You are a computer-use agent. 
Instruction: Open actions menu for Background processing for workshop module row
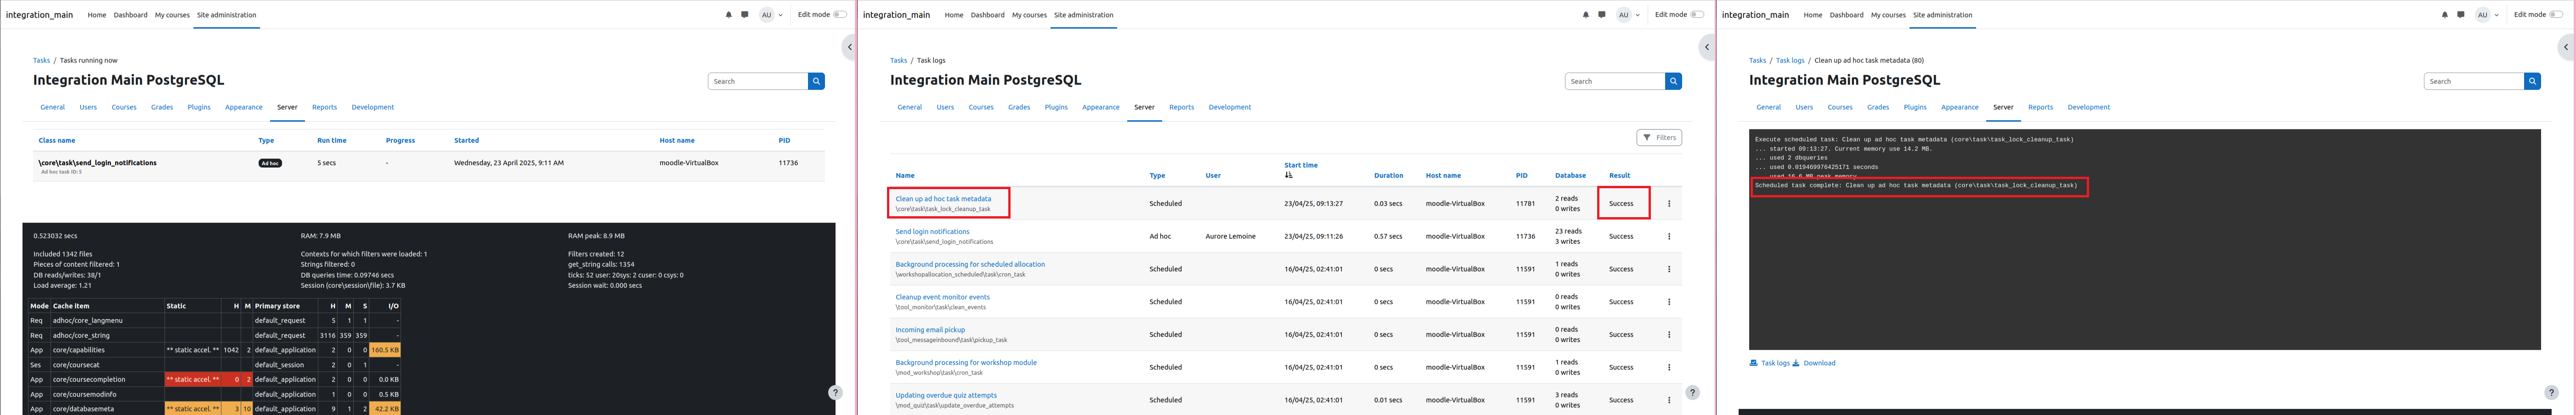1669,367
